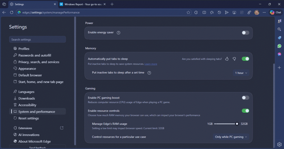
Task: Click the RAM usage slider handle
Action: [x=237, y=124]
